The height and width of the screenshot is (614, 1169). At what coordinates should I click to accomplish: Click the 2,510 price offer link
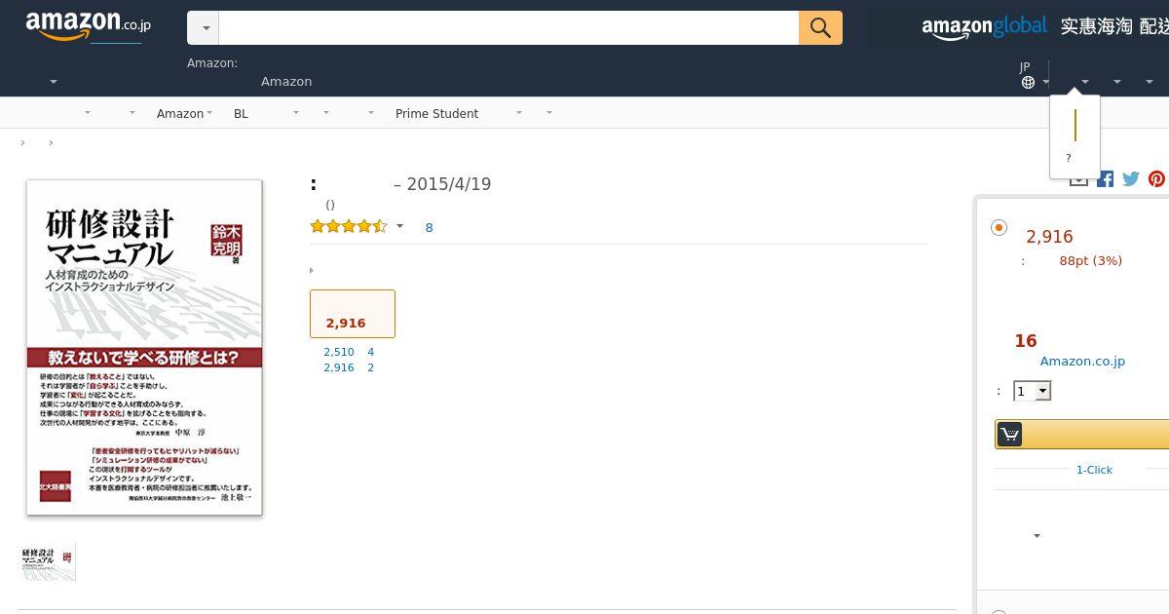click(x=339, y=352)
